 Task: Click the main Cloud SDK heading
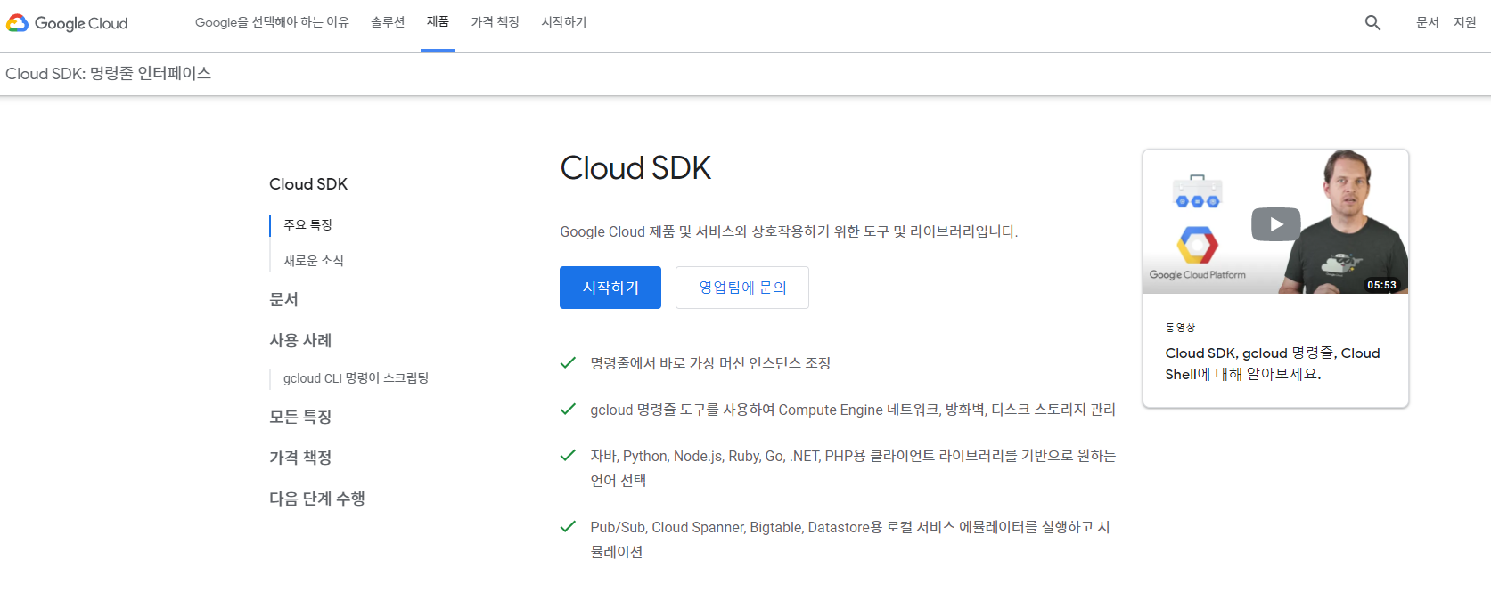click(635, 168)
